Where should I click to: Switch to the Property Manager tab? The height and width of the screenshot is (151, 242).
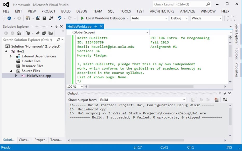click(x=41, y=140)
